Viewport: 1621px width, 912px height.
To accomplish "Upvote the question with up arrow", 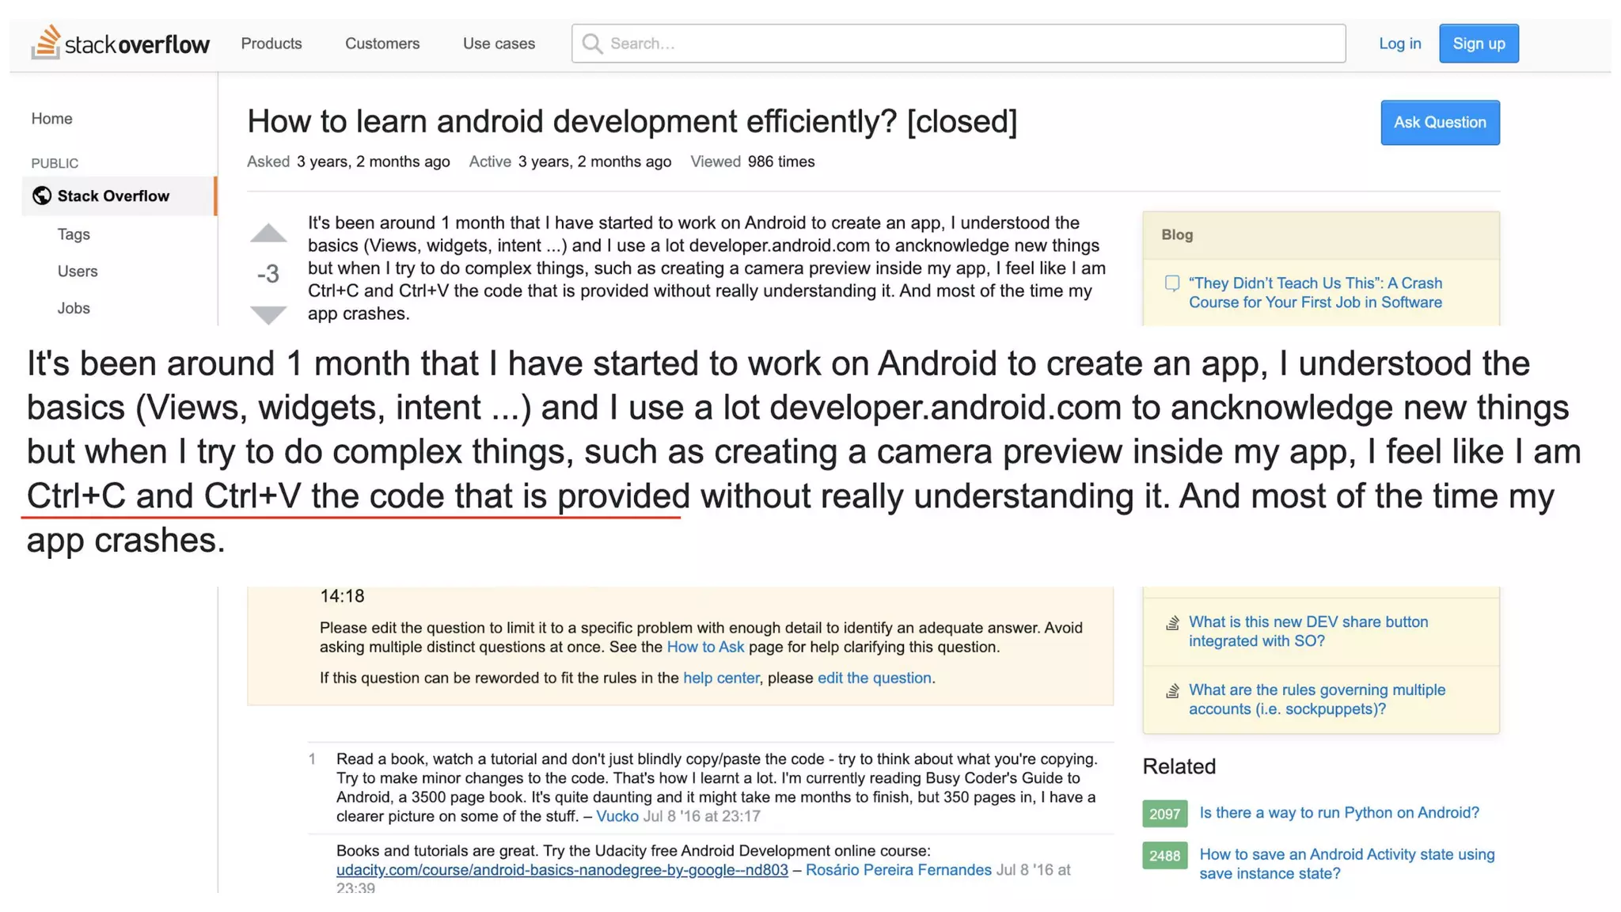I will coord(268,233).
